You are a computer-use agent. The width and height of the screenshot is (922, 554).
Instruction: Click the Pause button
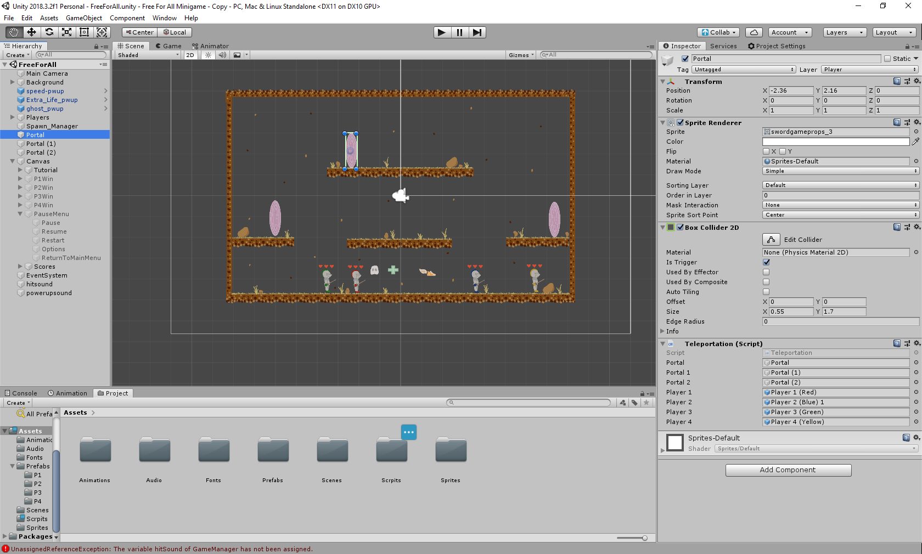tap(459, 32)
